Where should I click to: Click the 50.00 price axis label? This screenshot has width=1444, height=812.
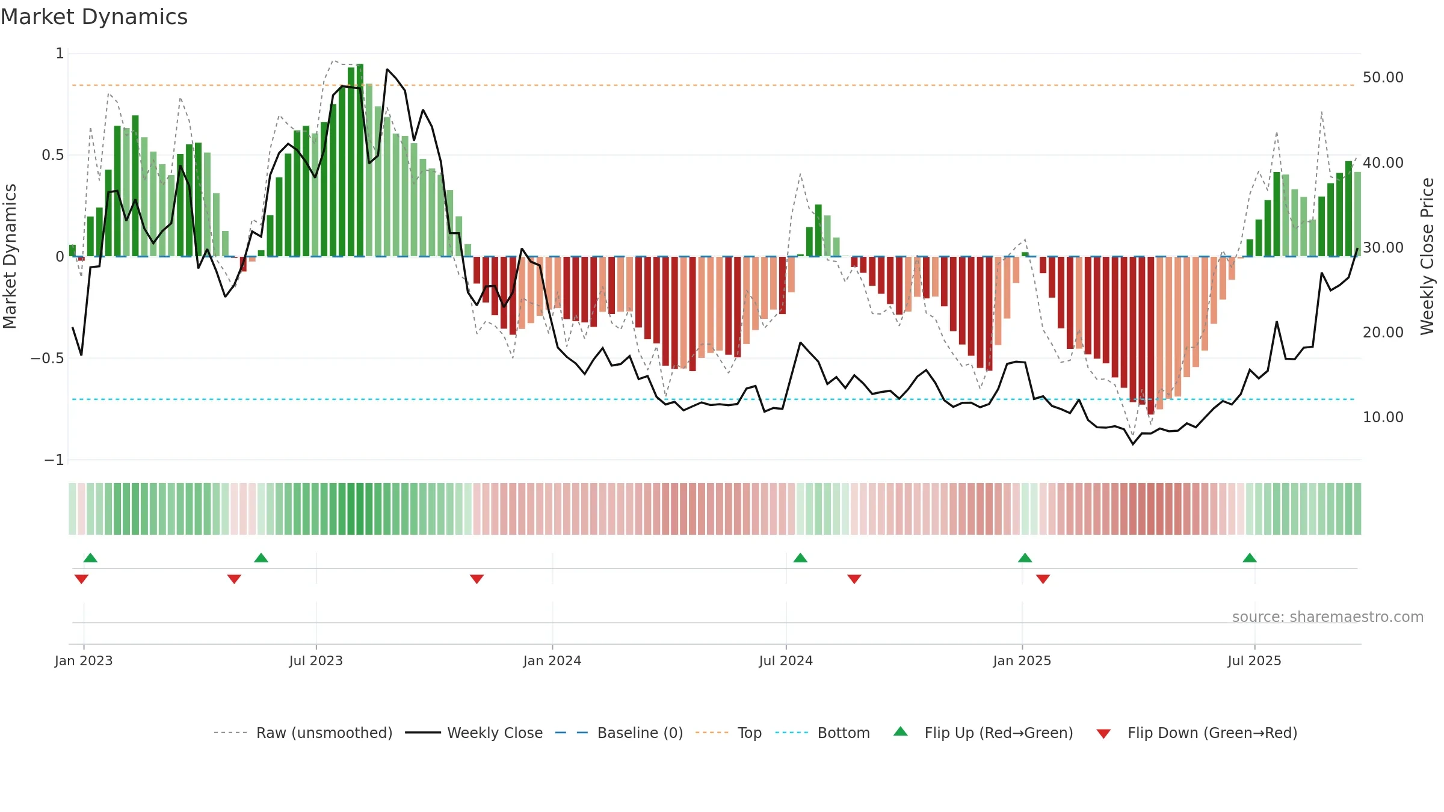(x=1383, y=78)
